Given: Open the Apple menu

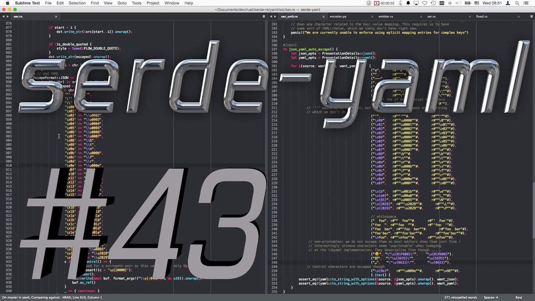Looking at the screenshot, I should tap(8, 3).
